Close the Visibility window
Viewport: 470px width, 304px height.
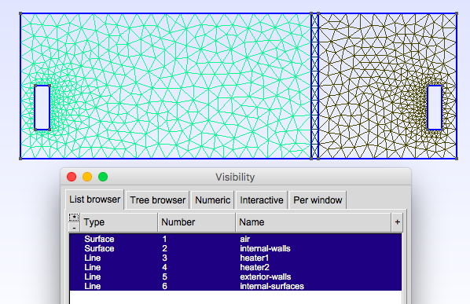click(x=72, y=177)
